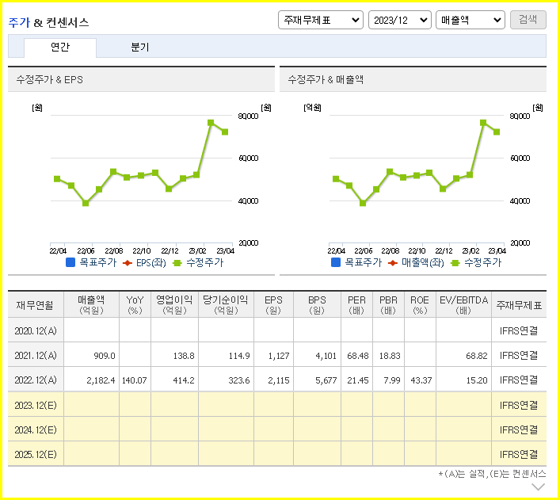
Task: Click PBR column header
Action: (388, 305)
